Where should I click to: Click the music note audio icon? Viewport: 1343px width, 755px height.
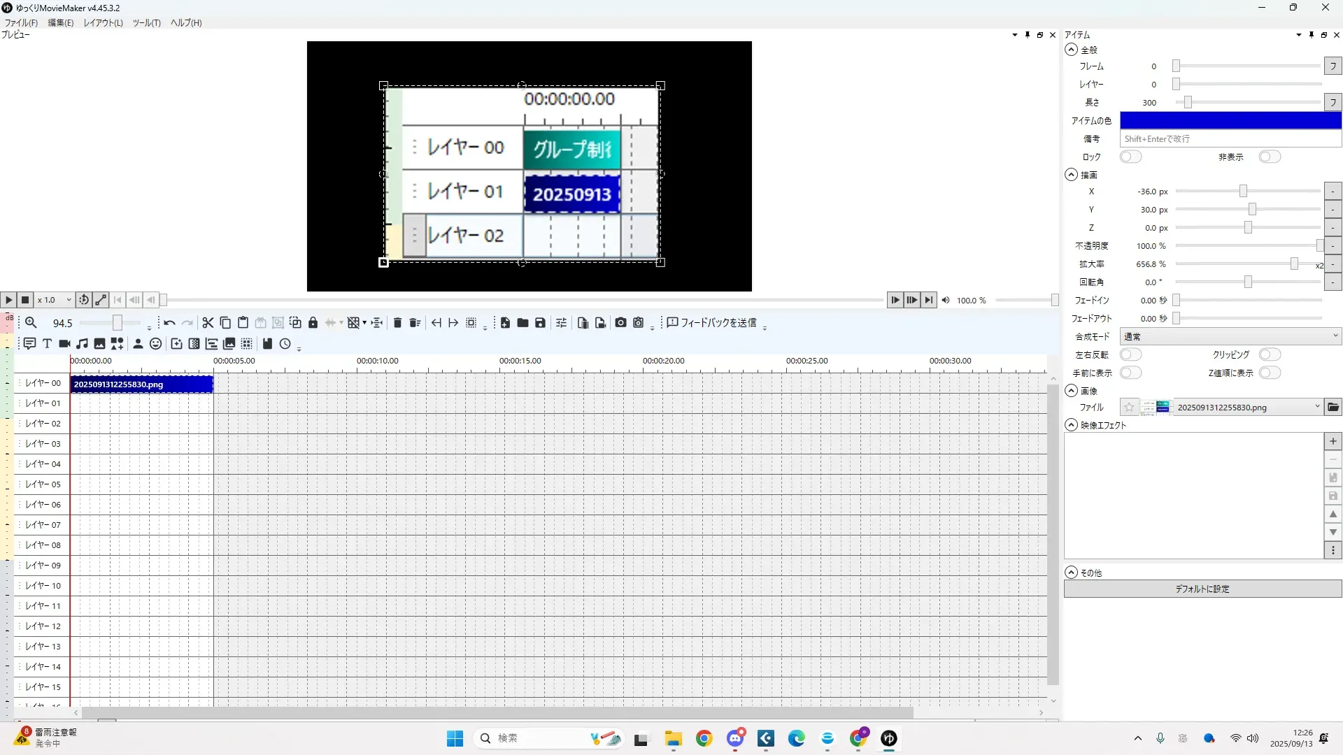[82, 344]
